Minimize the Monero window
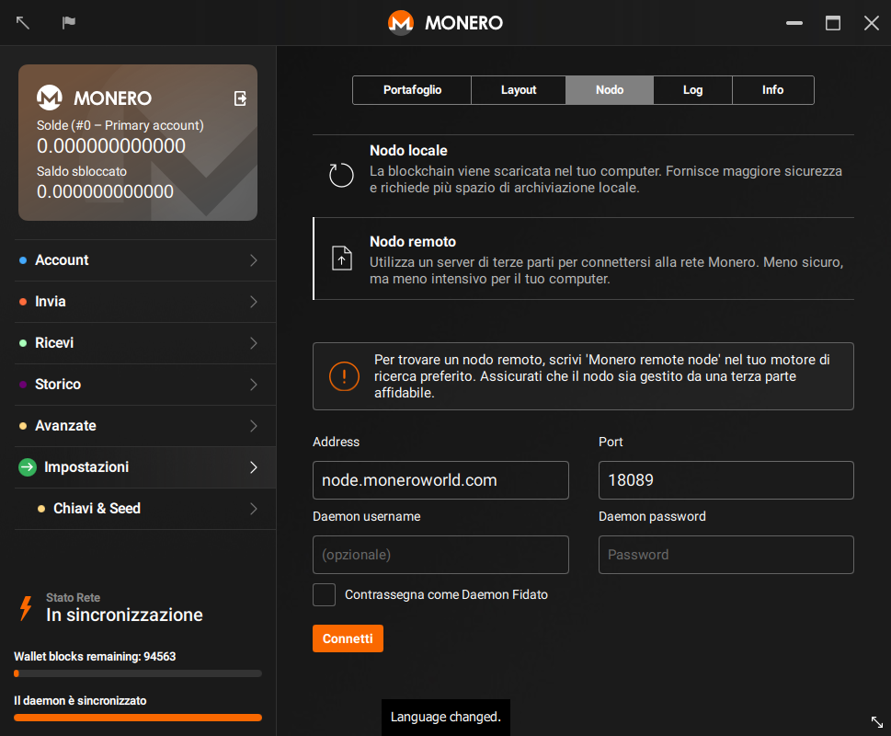 tap(794, 23)
